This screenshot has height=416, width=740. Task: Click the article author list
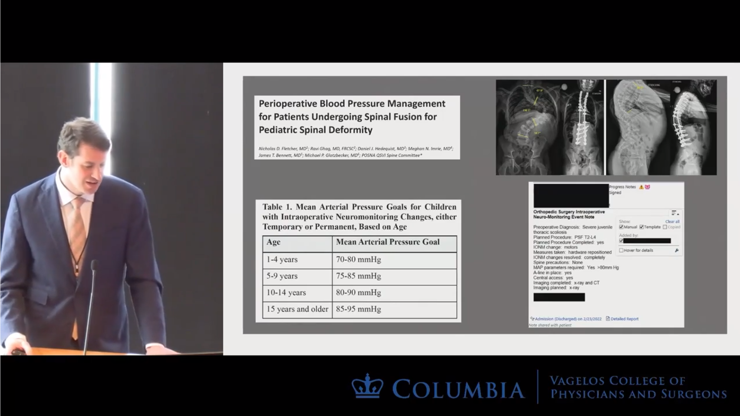pos(356,152)
